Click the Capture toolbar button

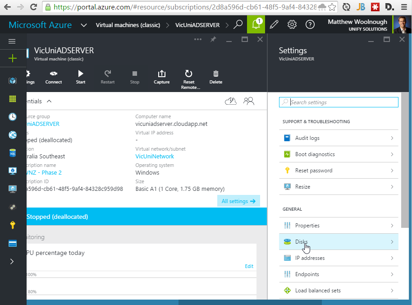point(161,77)
